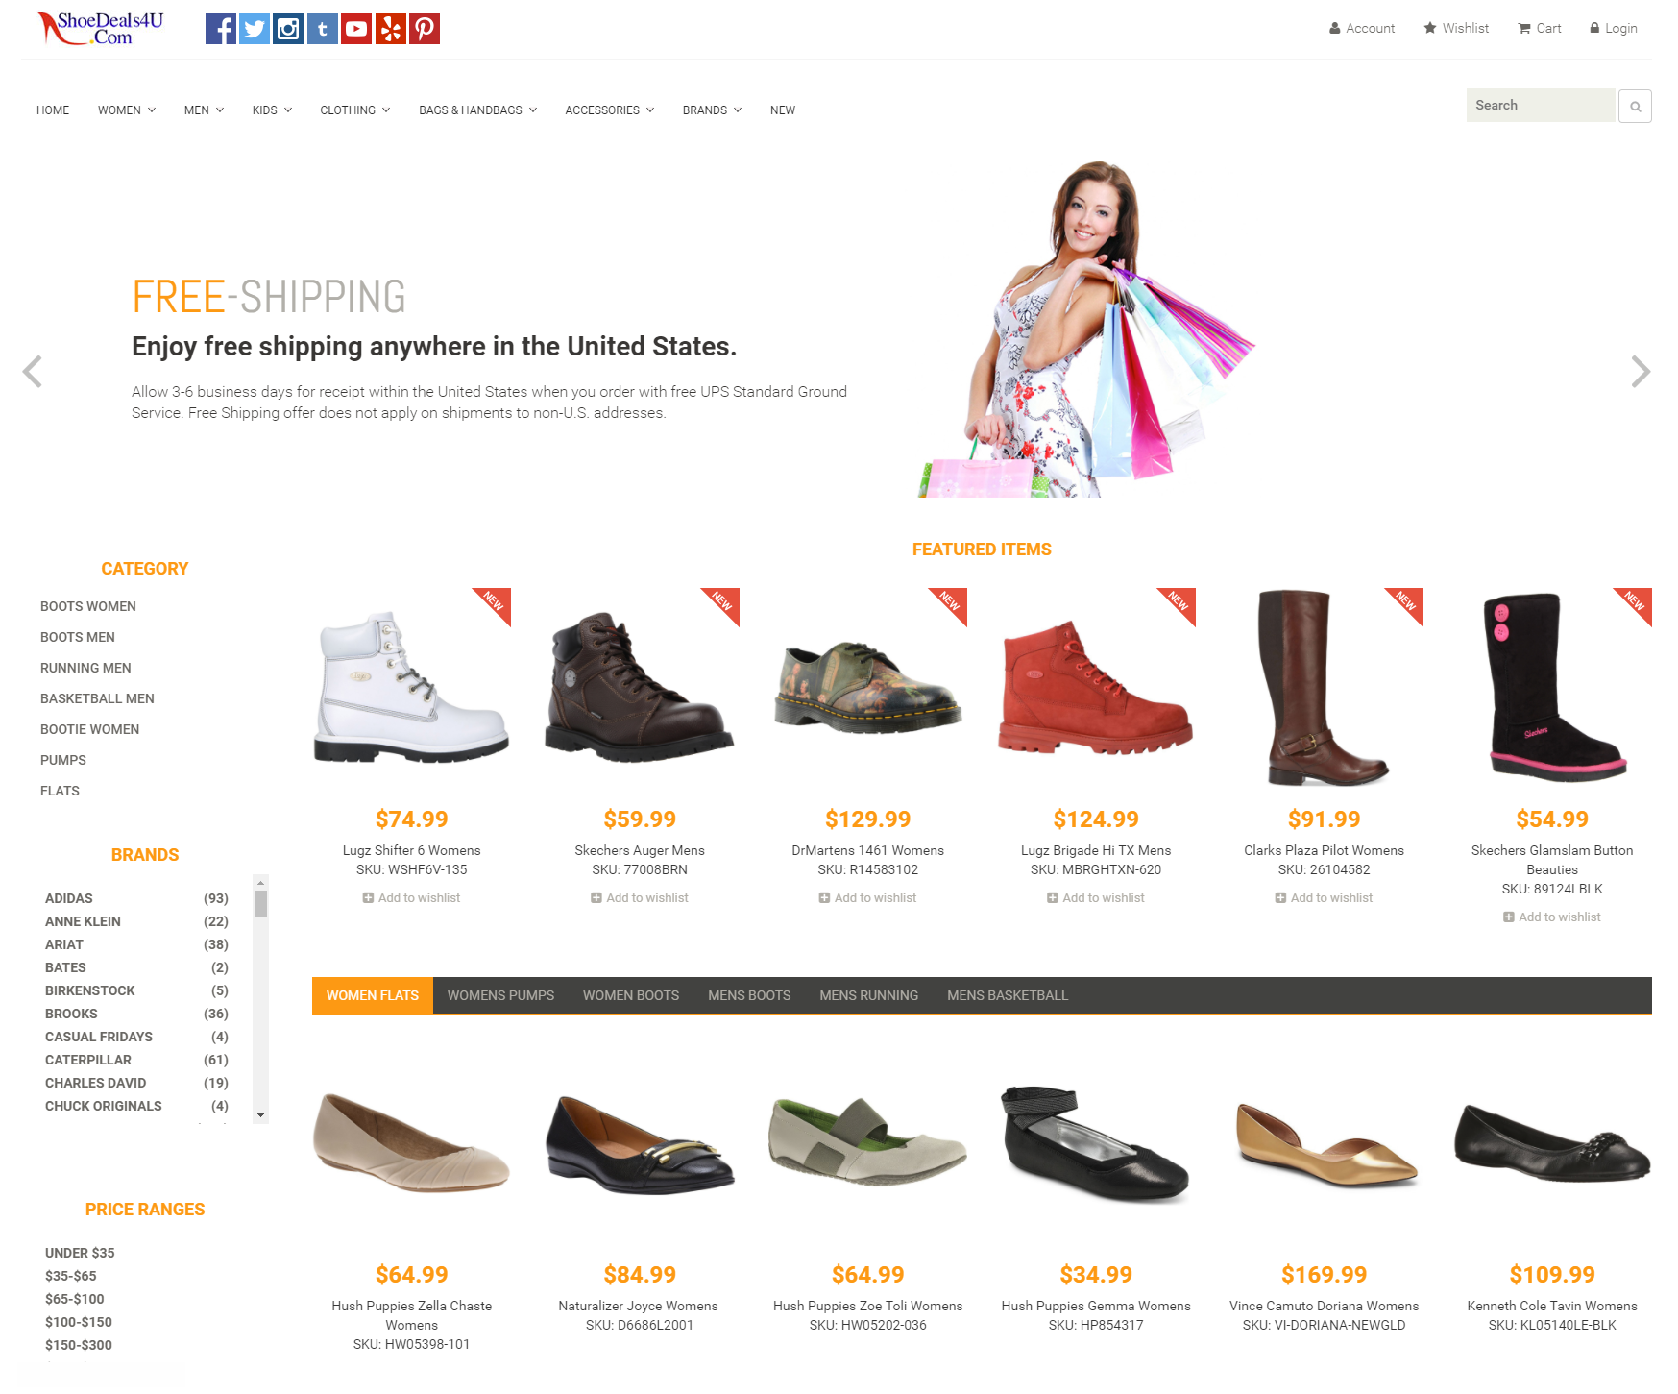
Task: Click the brands list scrollbar thumb
Action: [260, 903]
